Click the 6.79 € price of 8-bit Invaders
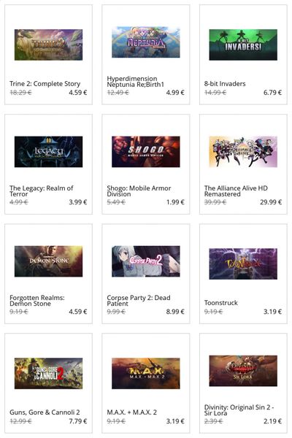 (272, 93)
